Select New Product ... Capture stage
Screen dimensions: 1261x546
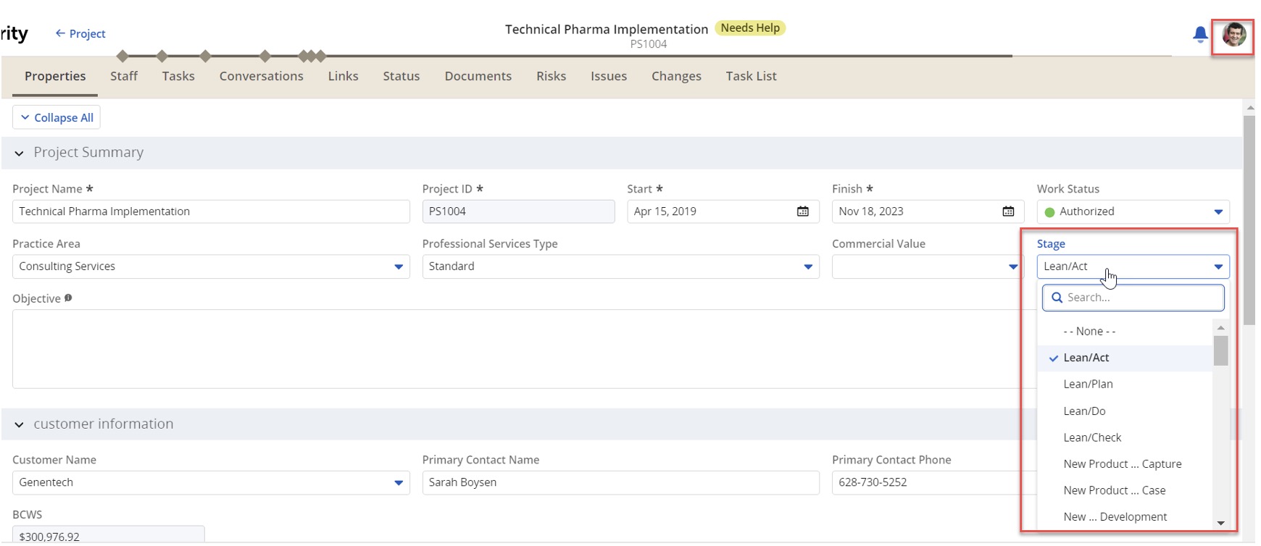click(1125, 463)
